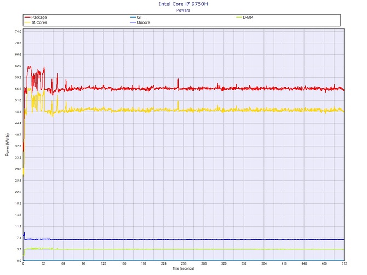Click the 37.0 value on the power axis

click(x=19, y=146)
